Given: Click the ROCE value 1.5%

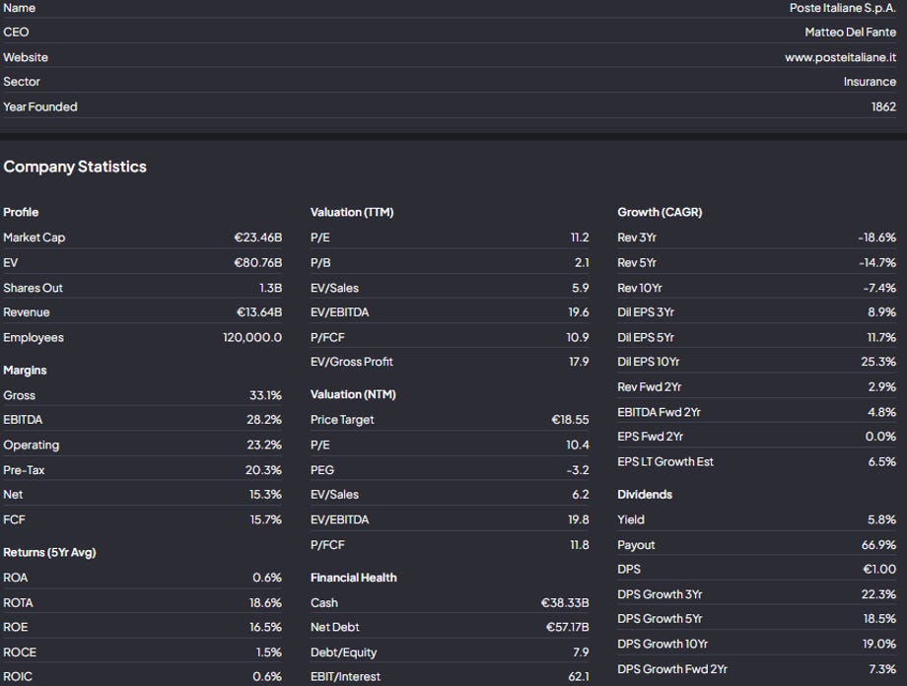Looking at the screenshot, I should coord(269,652).
